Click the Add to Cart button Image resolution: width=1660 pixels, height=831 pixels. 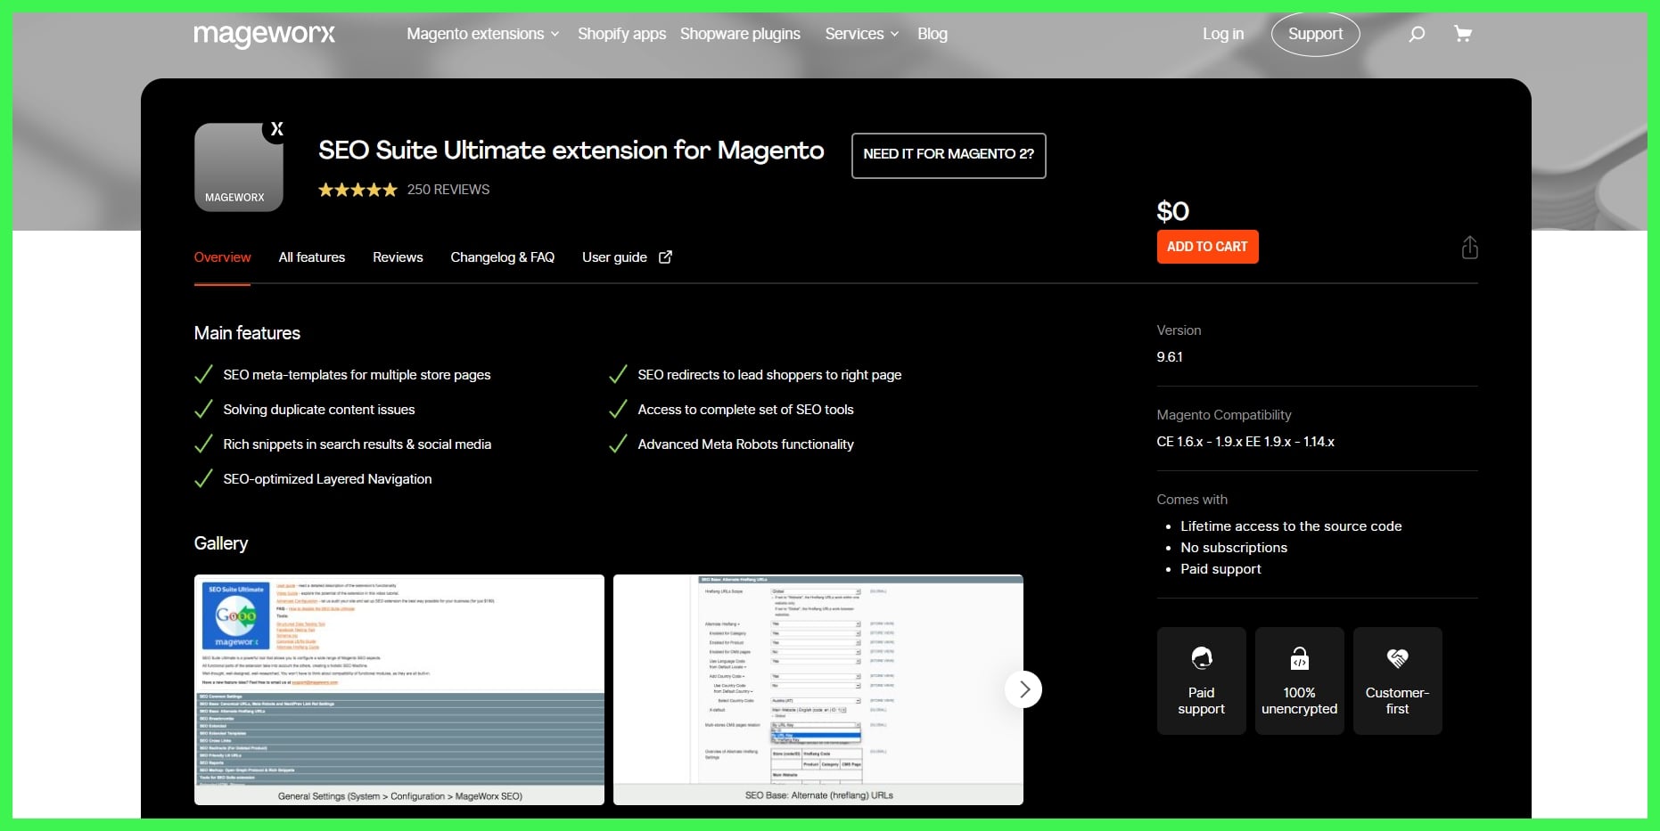pyautogui.click(x=1207, y=246)
